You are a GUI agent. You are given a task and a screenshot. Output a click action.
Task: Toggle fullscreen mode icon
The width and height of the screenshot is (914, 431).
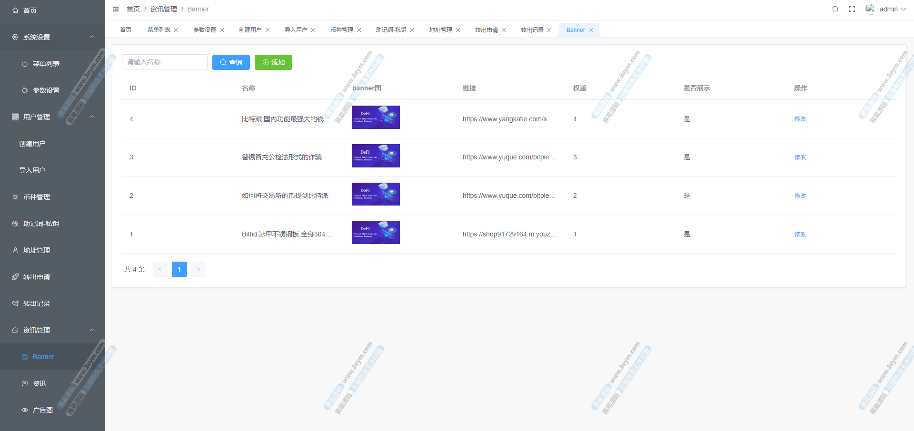[x=852, y=9]
